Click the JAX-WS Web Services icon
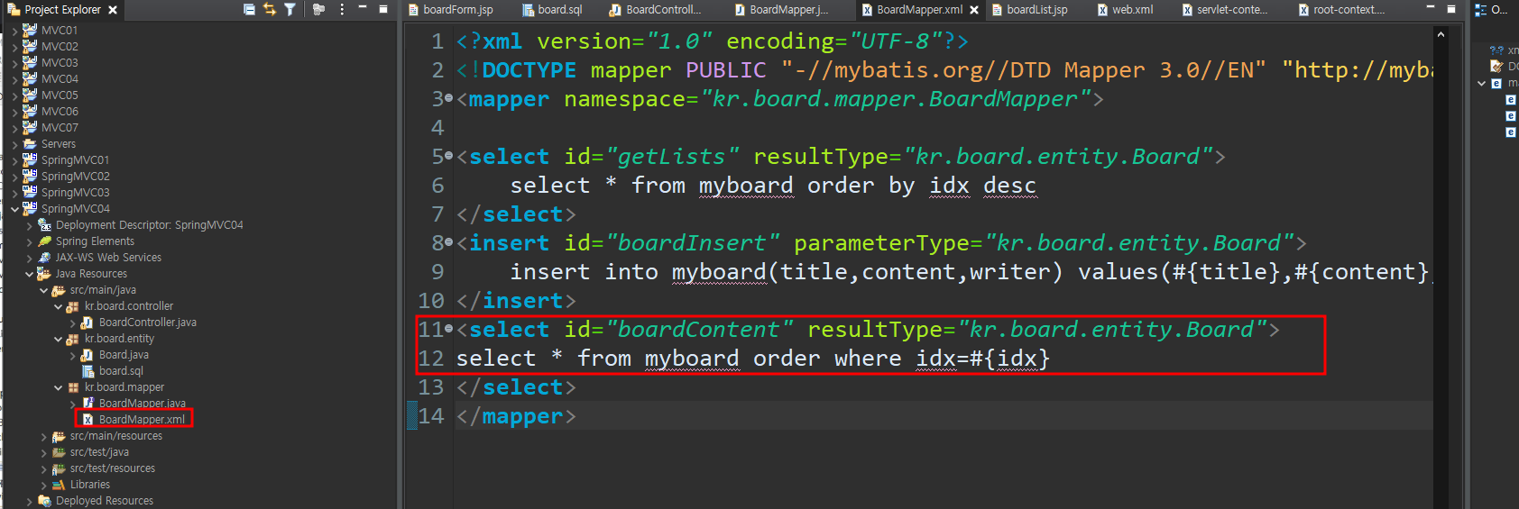Screen dimensions: 1519x509 [44, 258]
